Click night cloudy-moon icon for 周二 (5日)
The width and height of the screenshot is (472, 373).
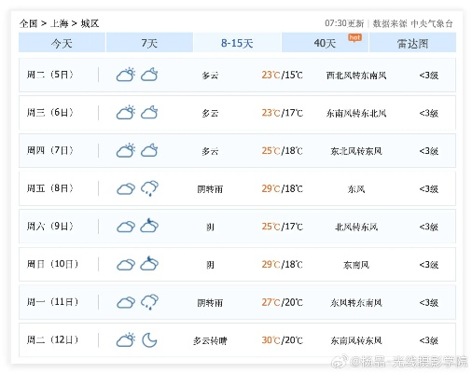(x=149, y=75)
